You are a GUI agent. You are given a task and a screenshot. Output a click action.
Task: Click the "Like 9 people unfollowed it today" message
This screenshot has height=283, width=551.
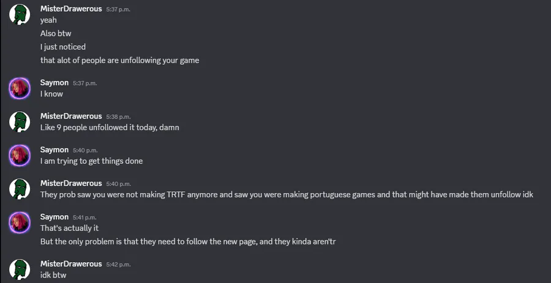point(110,128)
